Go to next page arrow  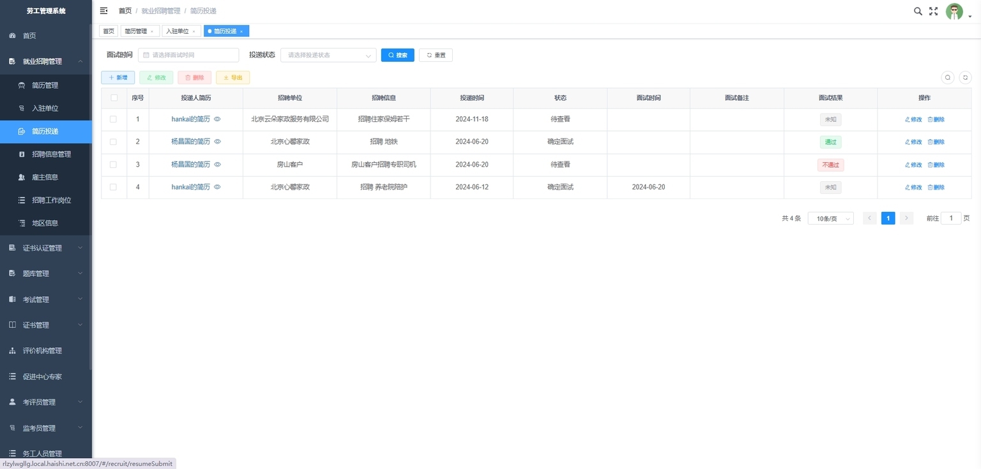tap(906, 218)
